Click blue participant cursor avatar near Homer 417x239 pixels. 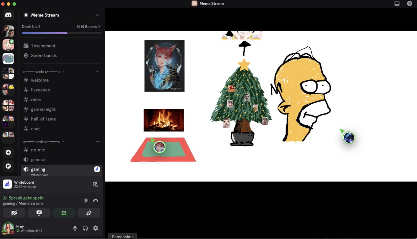pos(349,138)
